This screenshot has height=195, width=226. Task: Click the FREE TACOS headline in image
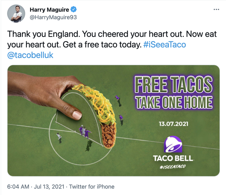coord(174,84)
